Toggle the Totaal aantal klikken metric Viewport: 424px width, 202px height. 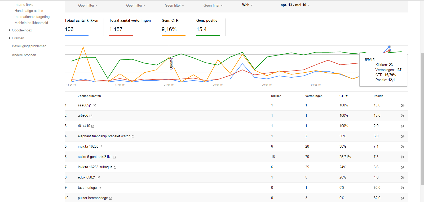[81, 27]
